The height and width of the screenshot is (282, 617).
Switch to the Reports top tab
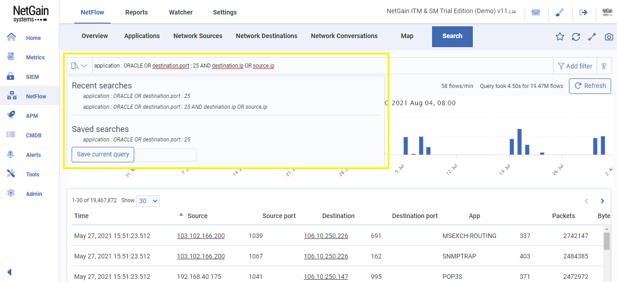point(136,12)
